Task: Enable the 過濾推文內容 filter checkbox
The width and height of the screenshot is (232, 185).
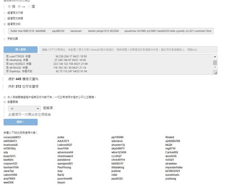Action: [x=5, y=13]
